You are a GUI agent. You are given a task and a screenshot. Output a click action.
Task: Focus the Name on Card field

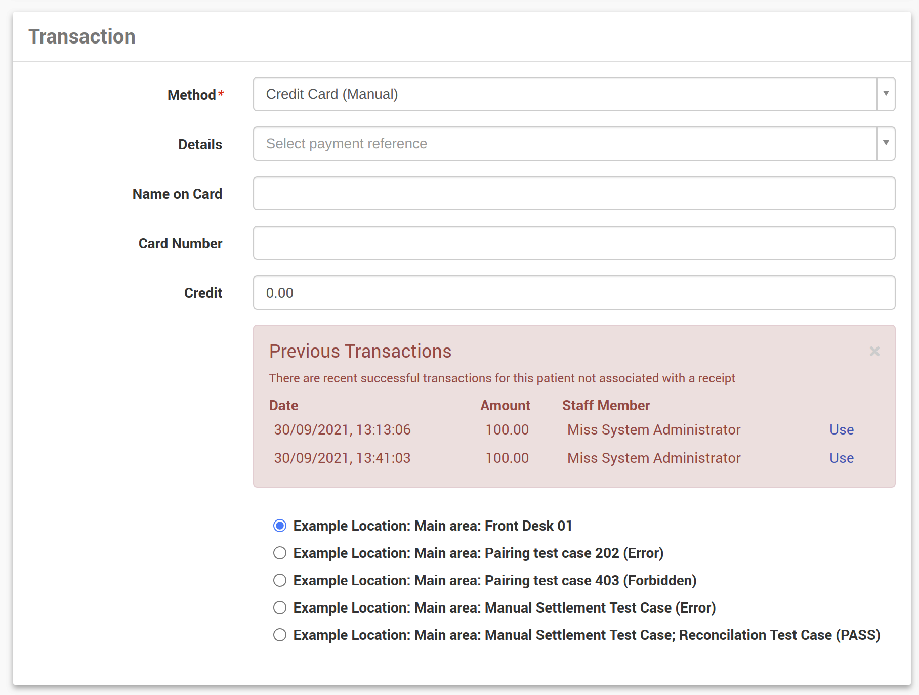tap(574, 193)
